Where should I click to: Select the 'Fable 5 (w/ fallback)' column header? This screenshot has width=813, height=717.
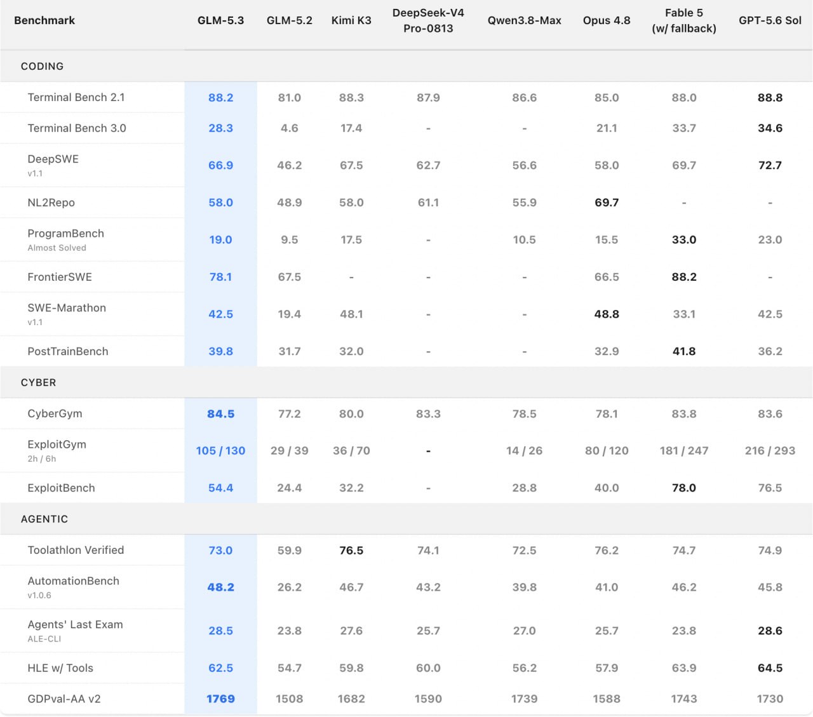pyautogui.click(x=684, y=20)
